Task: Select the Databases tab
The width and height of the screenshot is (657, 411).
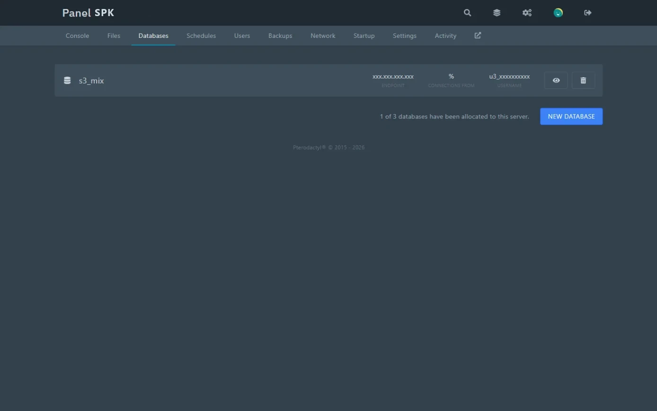Action: 153,36
